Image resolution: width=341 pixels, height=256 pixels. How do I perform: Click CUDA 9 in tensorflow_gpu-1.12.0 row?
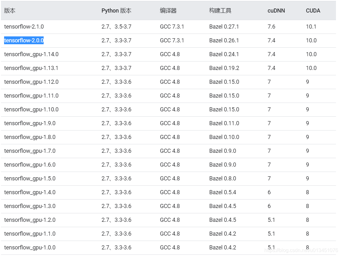click(x=307, y=82)
